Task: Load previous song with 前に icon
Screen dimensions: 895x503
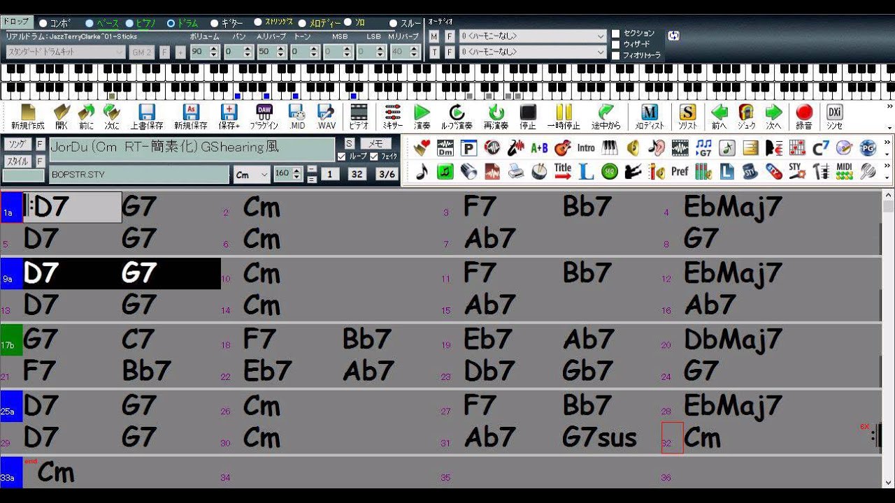Action: (x=87, y=117)
